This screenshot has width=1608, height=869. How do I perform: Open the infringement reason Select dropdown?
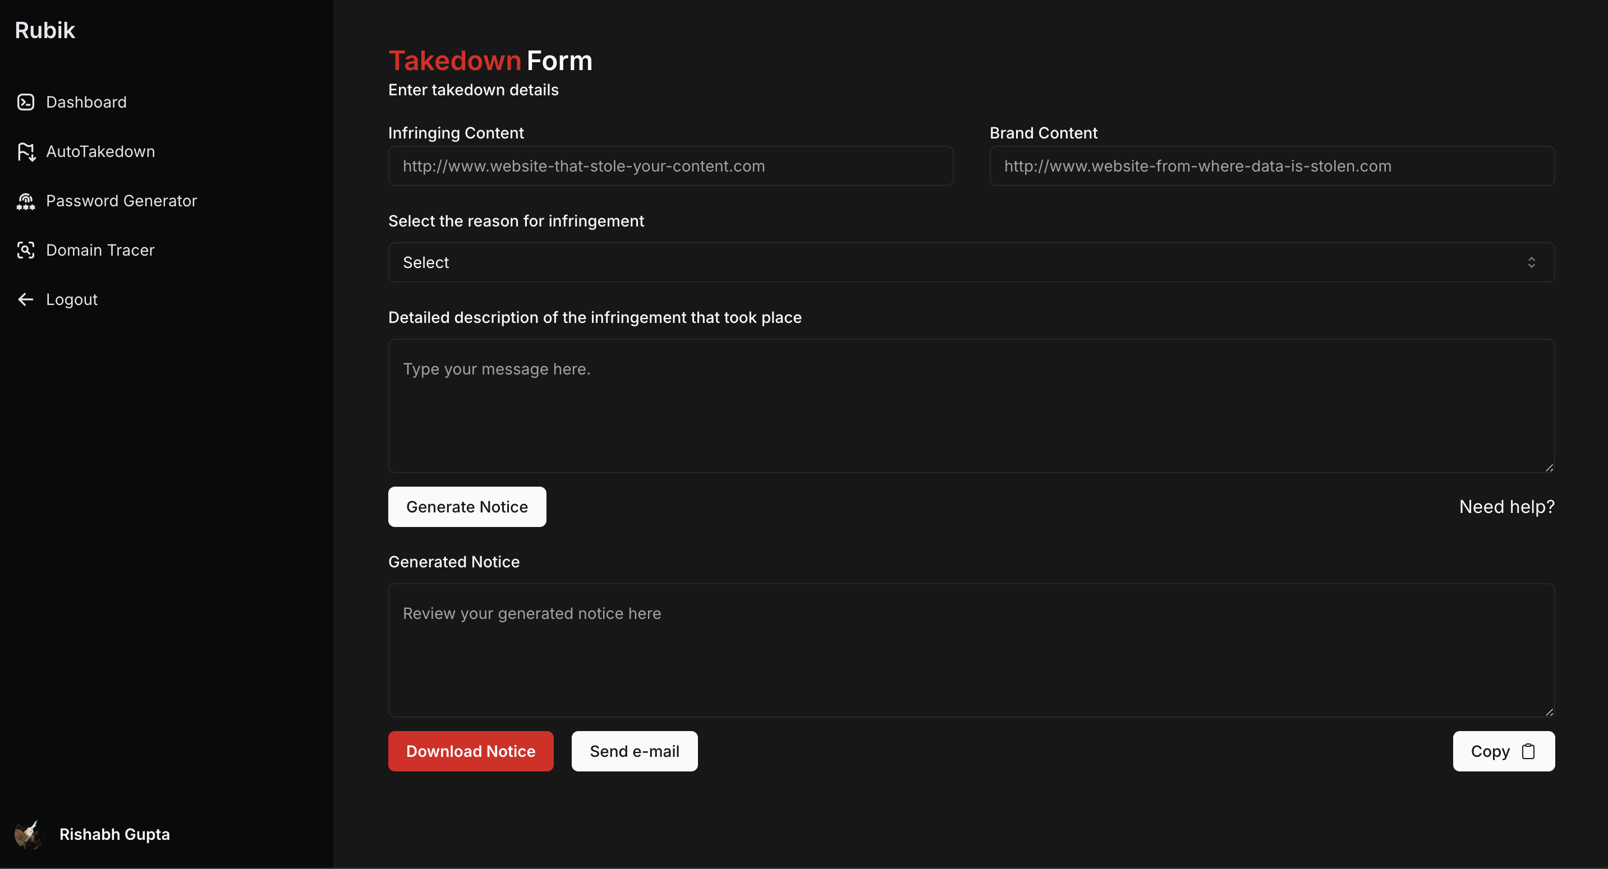(x=971, y=262)
